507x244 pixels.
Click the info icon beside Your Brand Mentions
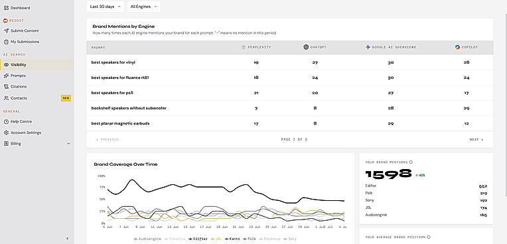point(411,162)
